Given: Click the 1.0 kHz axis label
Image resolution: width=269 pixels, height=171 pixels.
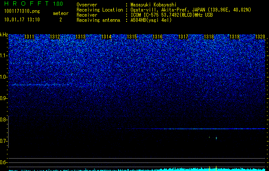Looking at the screenshot, I should click(3, 77).
